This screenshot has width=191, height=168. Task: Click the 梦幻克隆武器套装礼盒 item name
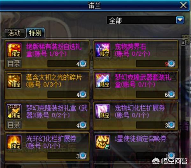point(143,81)
